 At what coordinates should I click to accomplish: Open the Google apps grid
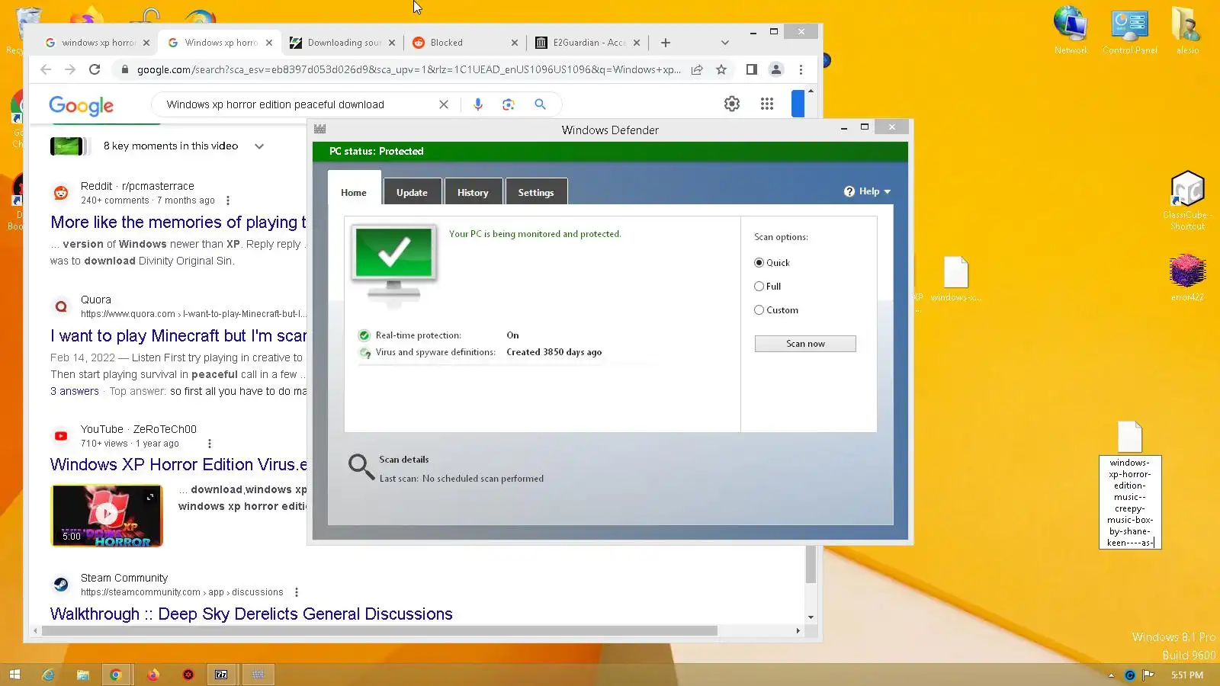pos(767,104)
